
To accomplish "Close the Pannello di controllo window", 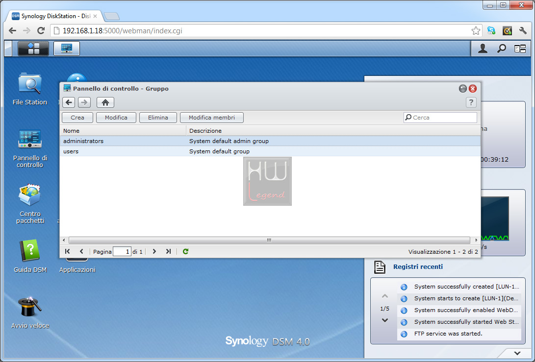I will point(473,89).
